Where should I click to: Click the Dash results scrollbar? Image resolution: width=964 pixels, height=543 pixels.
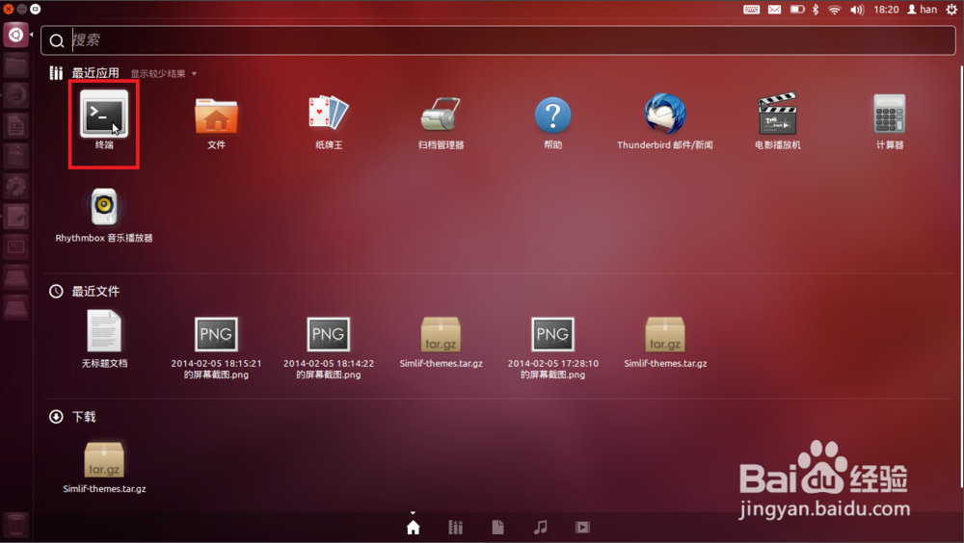point(960,275)
